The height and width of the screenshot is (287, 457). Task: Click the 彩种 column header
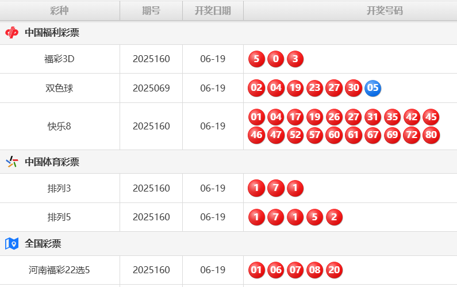pos(59,10)
